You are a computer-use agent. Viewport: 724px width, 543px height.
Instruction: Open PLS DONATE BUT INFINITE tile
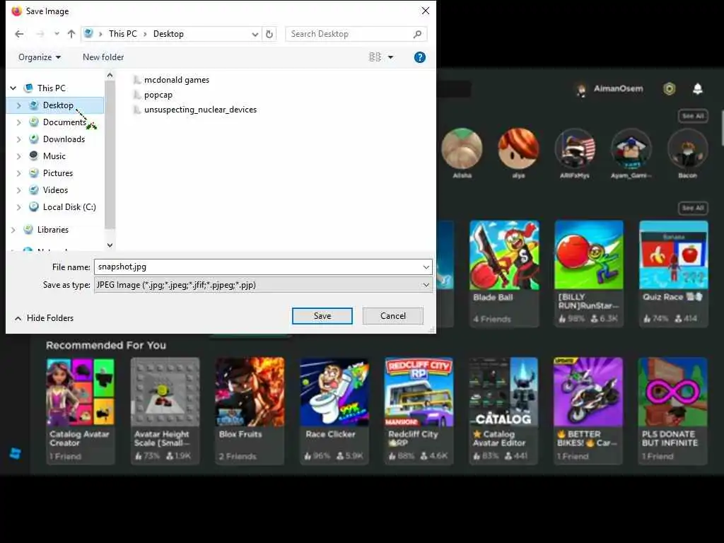pos(673,411)
